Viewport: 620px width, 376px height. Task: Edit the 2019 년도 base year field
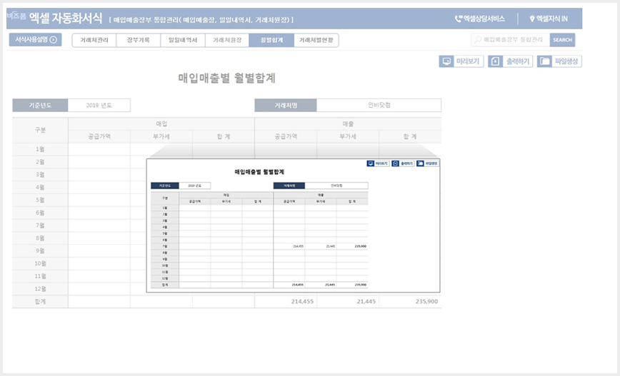click(x=99, y=106)
